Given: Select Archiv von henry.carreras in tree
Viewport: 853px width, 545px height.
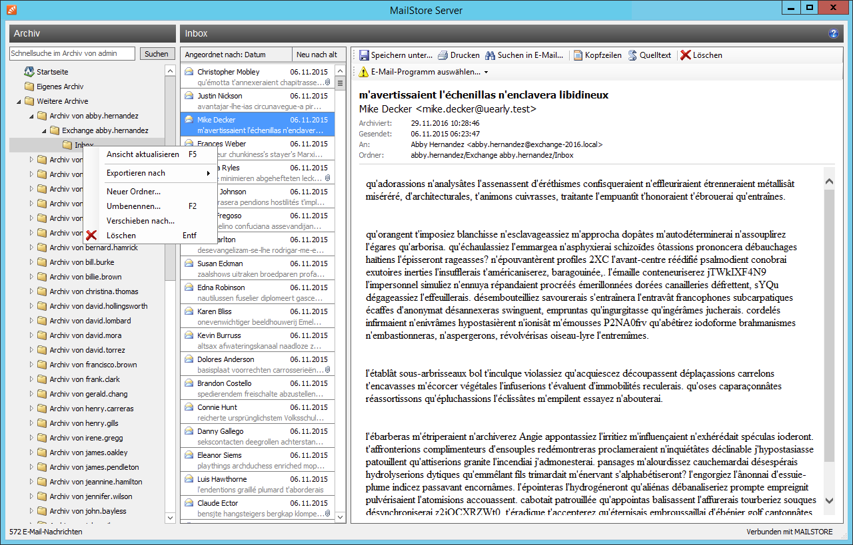Looking at the screenshot, I should click(x=91, y=409).
